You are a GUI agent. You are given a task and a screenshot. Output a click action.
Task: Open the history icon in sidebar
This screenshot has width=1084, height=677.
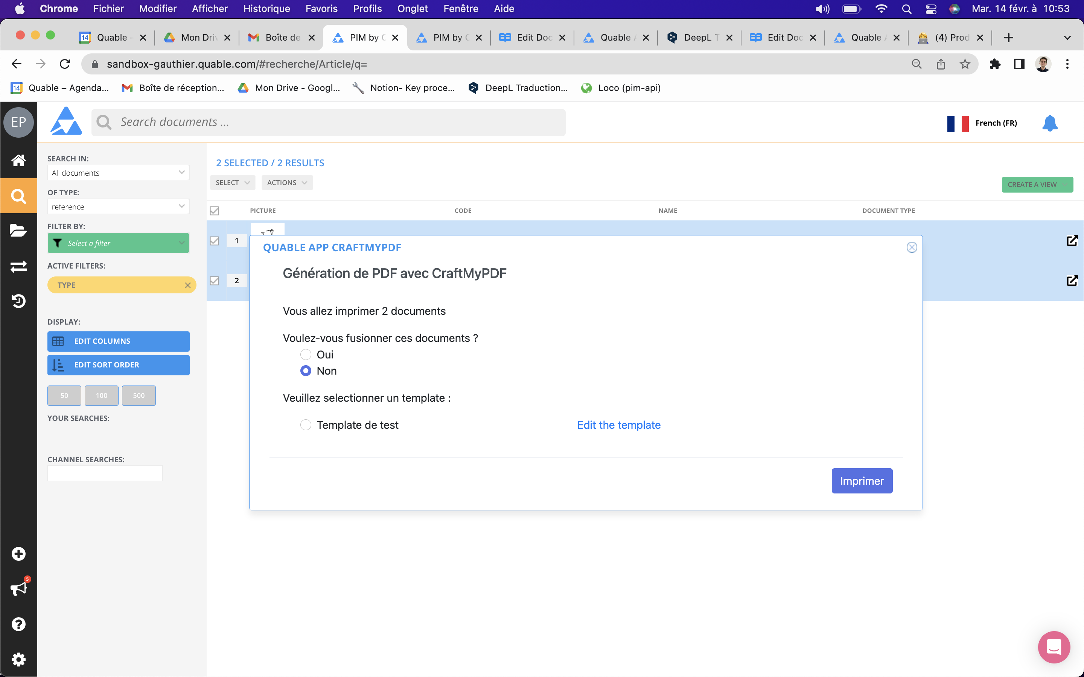click(18, 301)
